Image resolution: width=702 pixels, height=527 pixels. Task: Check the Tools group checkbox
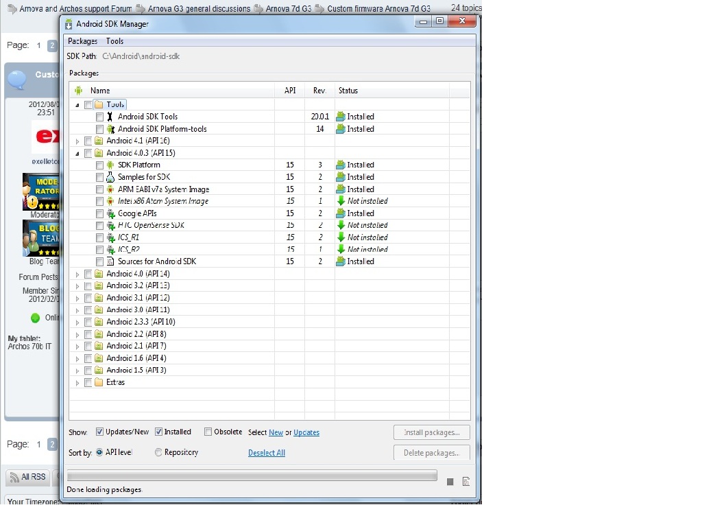tap(88, 105)
